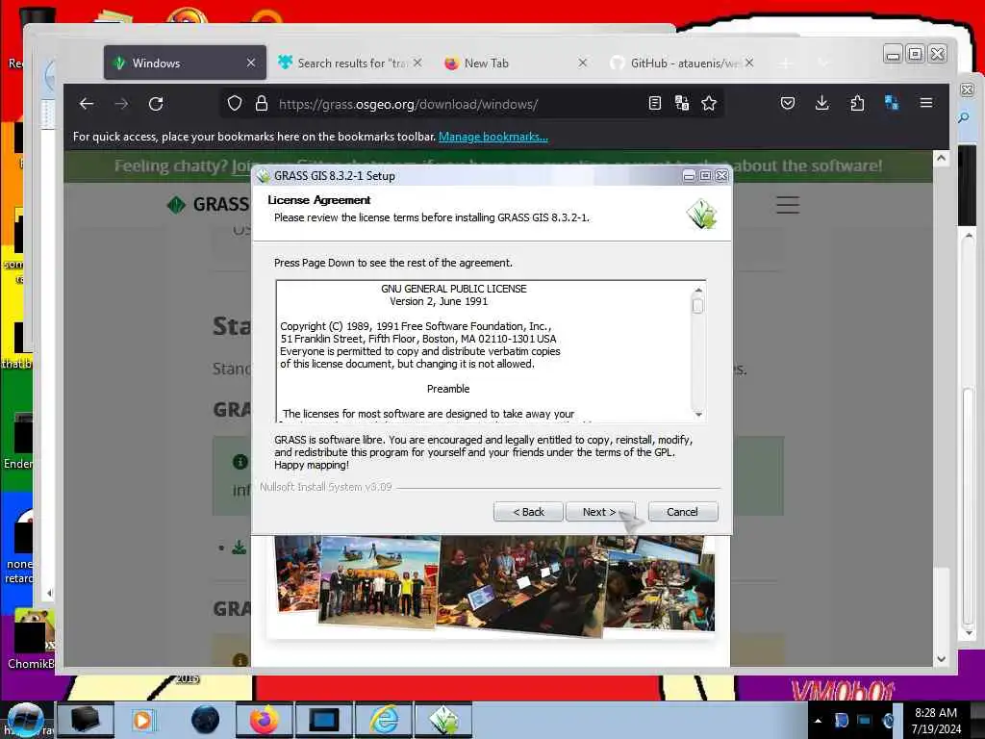Image resolution: width=985 pixels, height=739 pixels.
Task: Open the Firefox taskbar icon
Action: 265,720
